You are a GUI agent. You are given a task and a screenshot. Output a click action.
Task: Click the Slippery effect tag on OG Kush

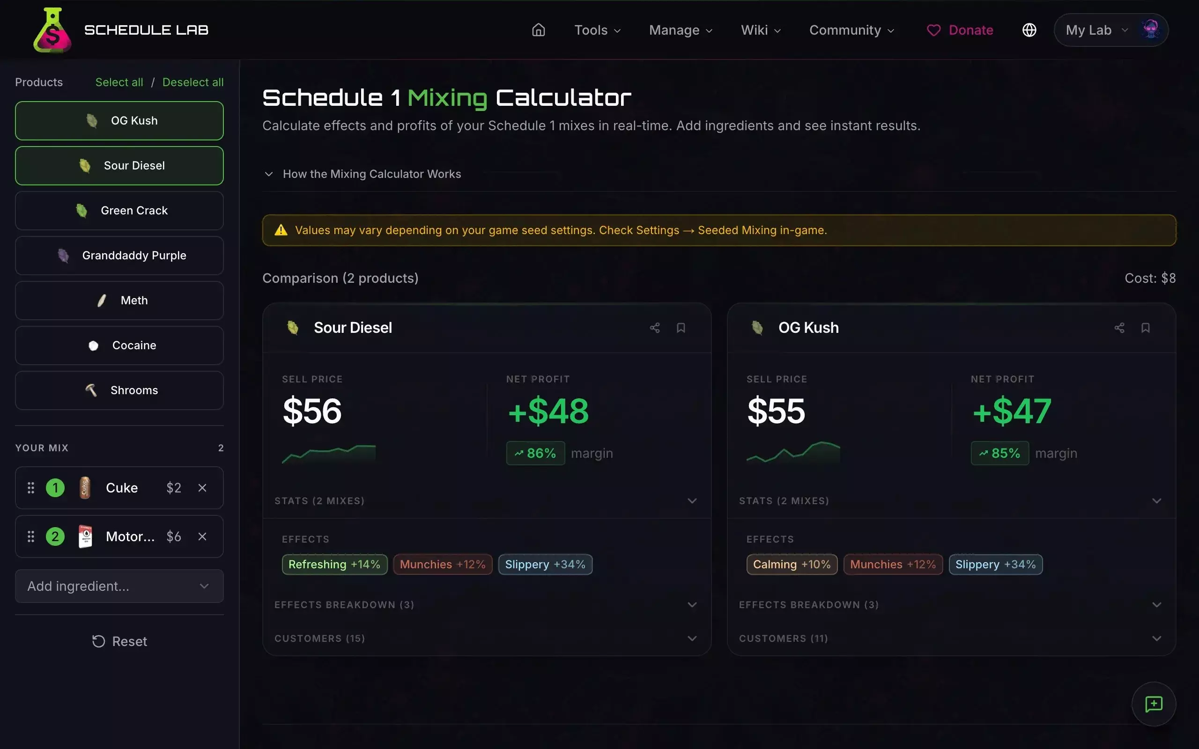point(995,565)
